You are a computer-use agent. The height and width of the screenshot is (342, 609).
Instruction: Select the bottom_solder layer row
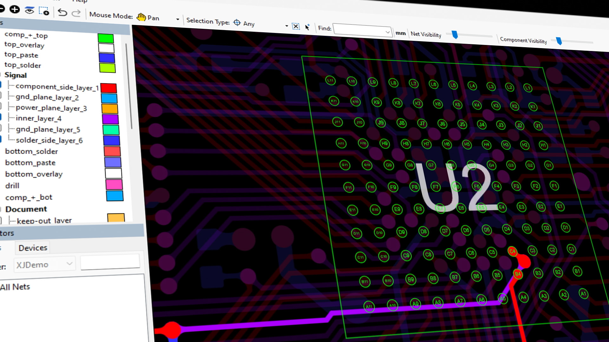[x=31, y=151]
